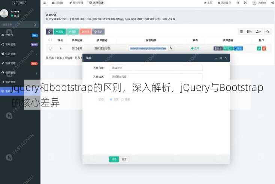Click the 表单名称 input in the dialog
This screenshot has height=184, width=275.
click(x=156, y=68)
